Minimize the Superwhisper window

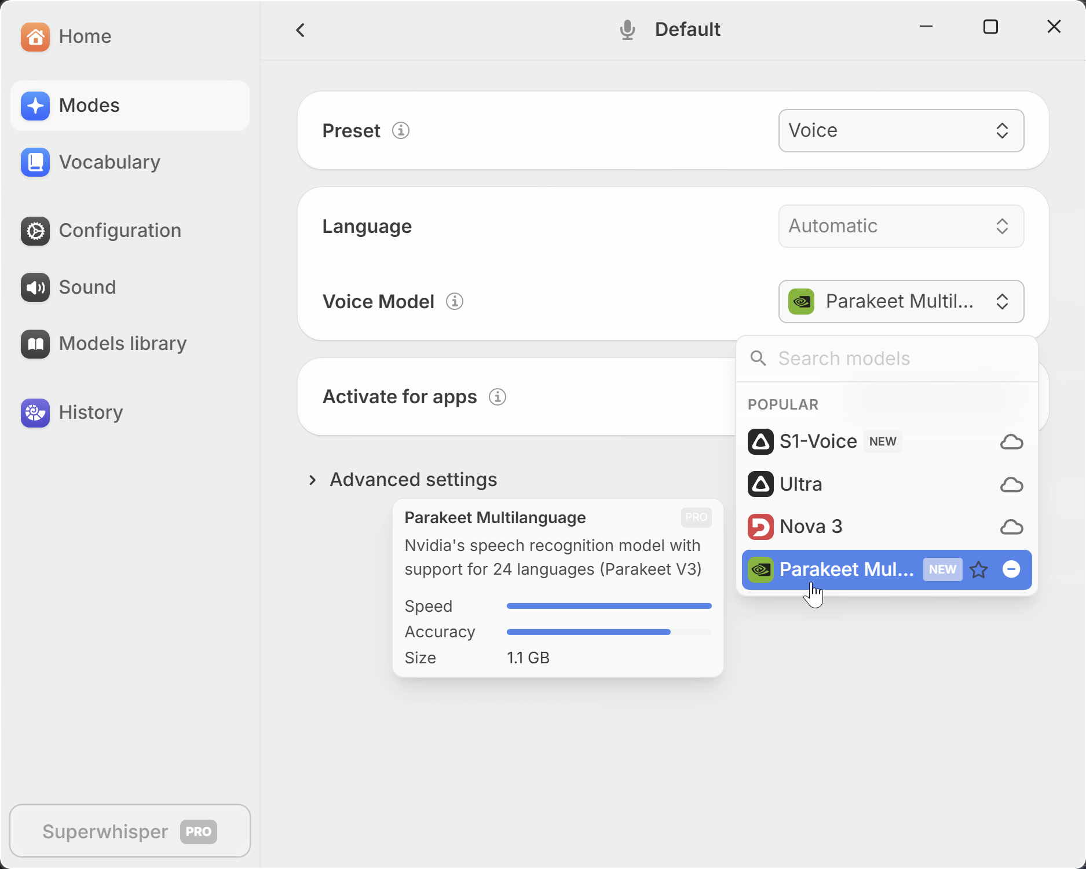pyautogui.click(x=926, y=27)
